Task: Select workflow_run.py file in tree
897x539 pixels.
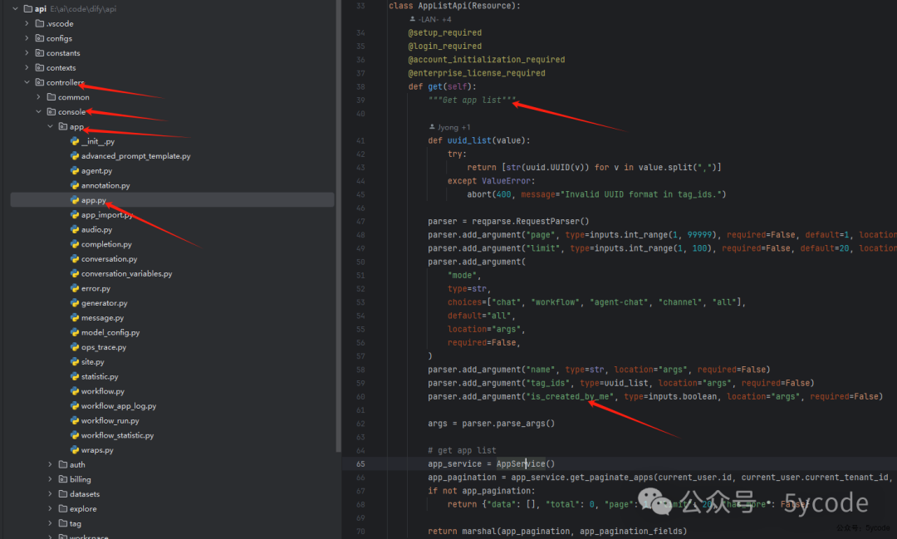Action: coord(110,421)
